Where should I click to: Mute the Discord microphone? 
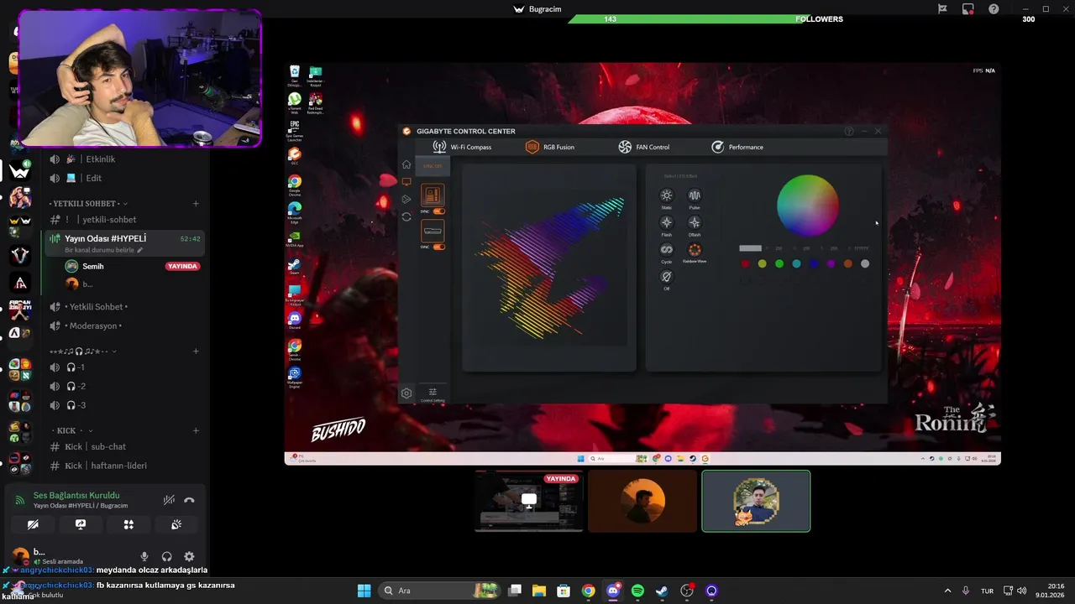click(144, 556)
